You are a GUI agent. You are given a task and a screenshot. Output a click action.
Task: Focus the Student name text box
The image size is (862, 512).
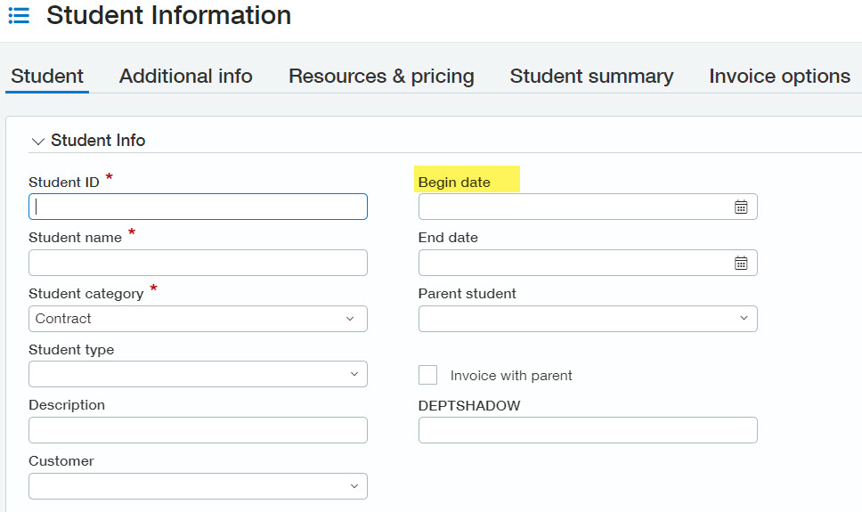click(x=198, y=263)
